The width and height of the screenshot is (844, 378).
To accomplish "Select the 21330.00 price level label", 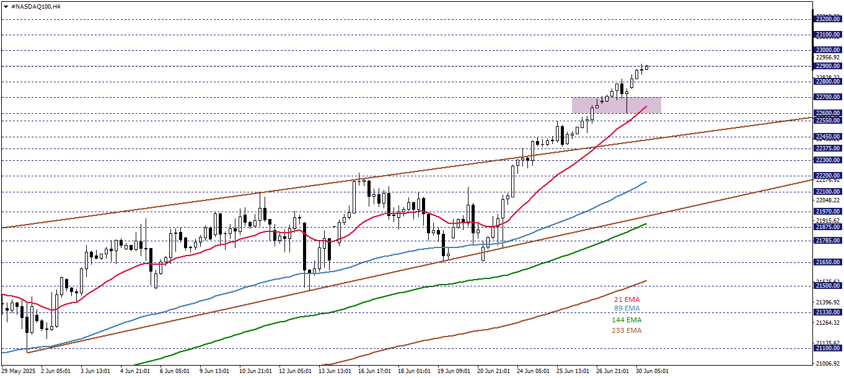I will 828,312.
